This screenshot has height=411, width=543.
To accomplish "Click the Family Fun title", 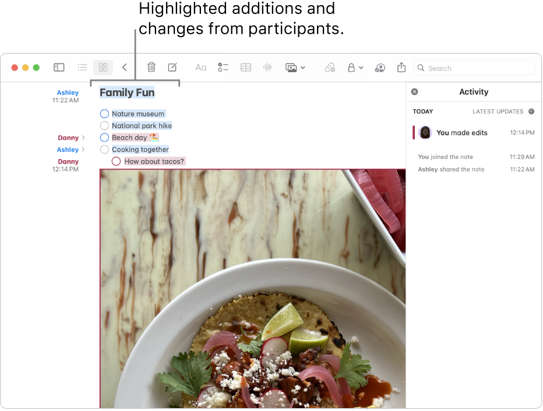I will point(127,93).
